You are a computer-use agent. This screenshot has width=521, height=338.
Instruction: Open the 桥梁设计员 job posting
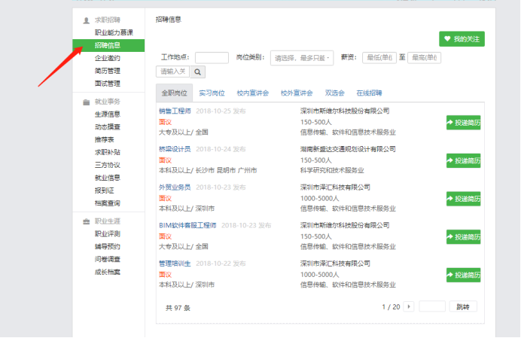[x=175, y=149]
